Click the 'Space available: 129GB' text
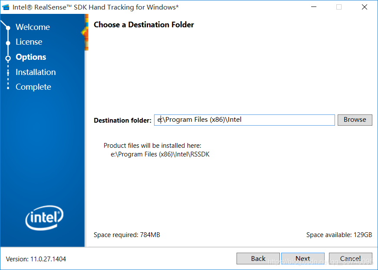 [x=339, y=235]
